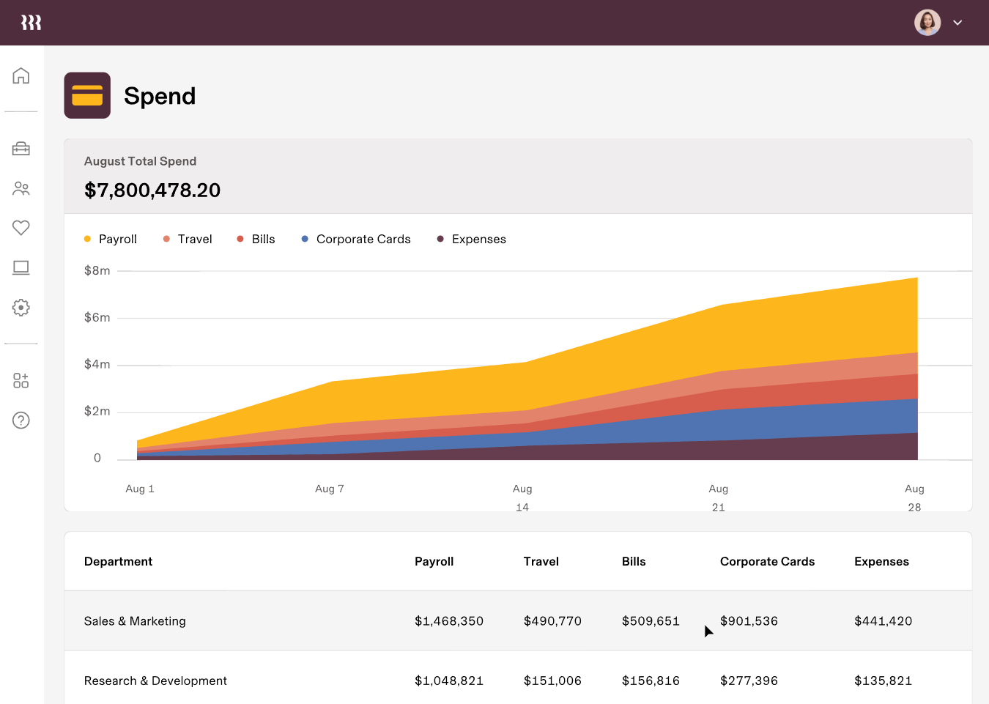
Task: Open the gear Settings icon
Action: [21, 307]
